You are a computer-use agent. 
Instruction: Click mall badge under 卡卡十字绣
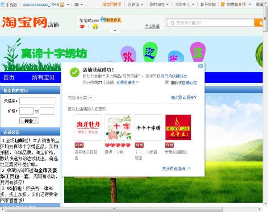[x=139, y=145]
